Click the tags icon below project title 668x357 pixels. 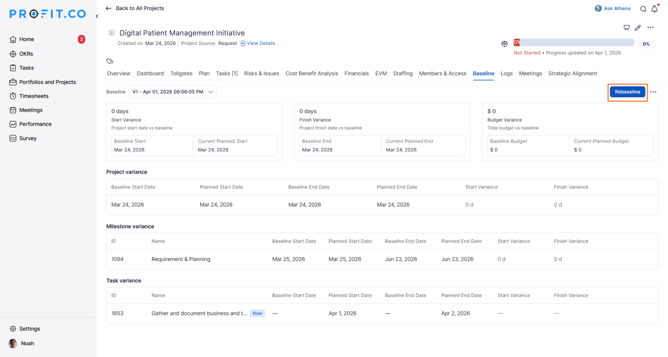(110, 61)
